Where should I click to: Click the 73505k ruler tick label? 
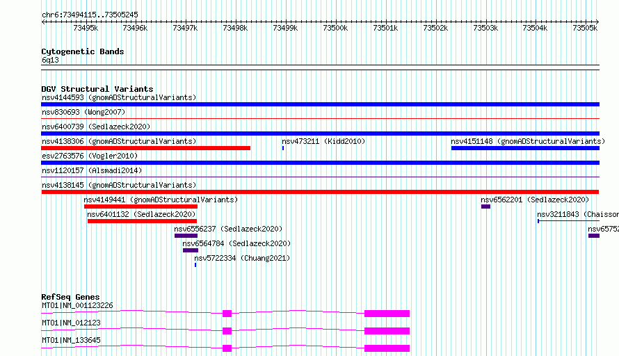(585, 28)
